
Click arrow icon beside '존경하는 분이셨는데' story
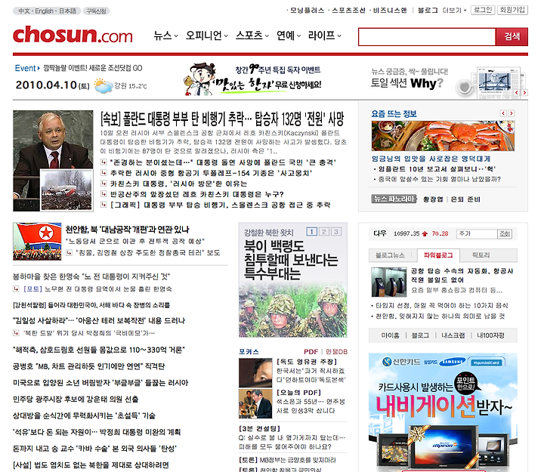pos(104,162)
